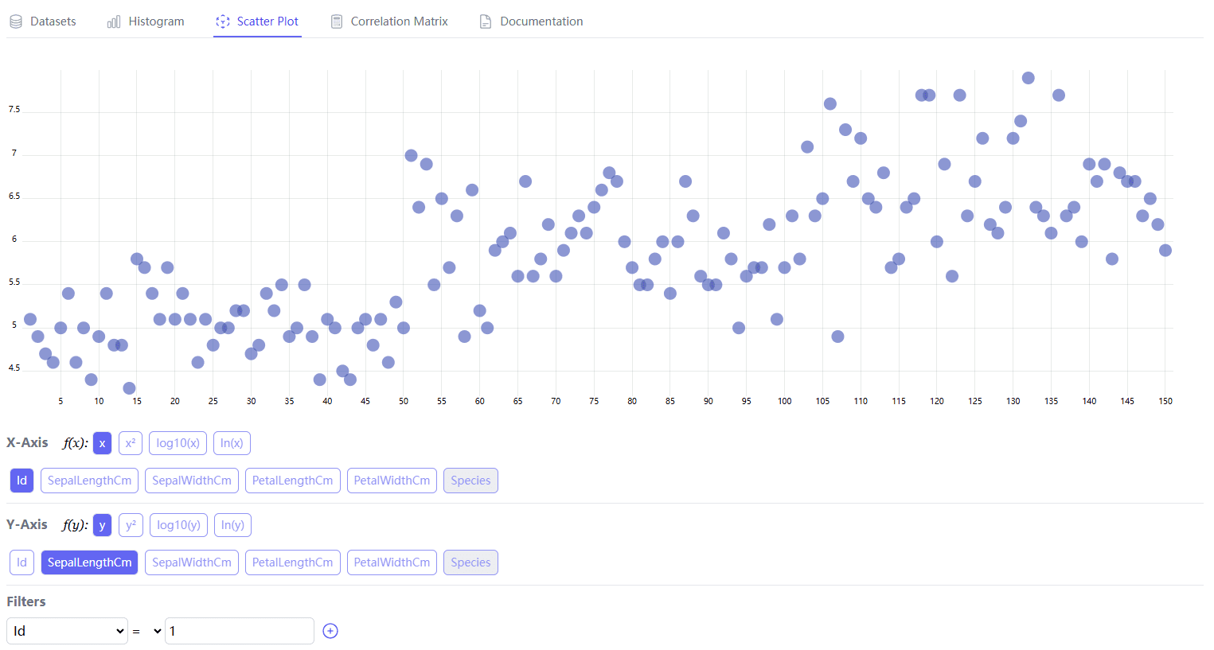Image resolution: width=1214 pixels, height=650 pixels.
Task: Click the y-axis tick label 7.5
Action: [14, 110]
